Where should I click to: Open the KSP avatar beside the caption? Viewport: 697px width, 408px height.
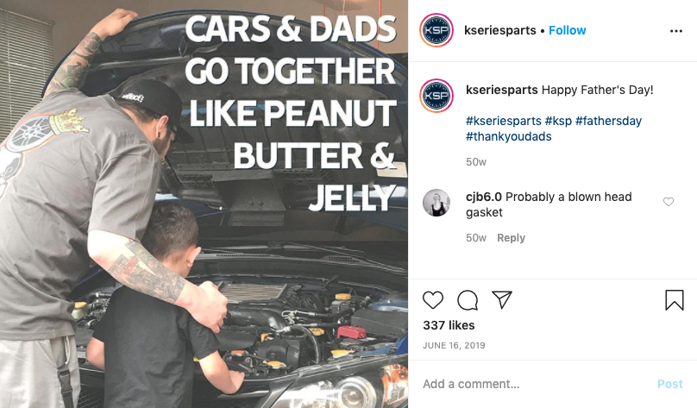(436, 96)
